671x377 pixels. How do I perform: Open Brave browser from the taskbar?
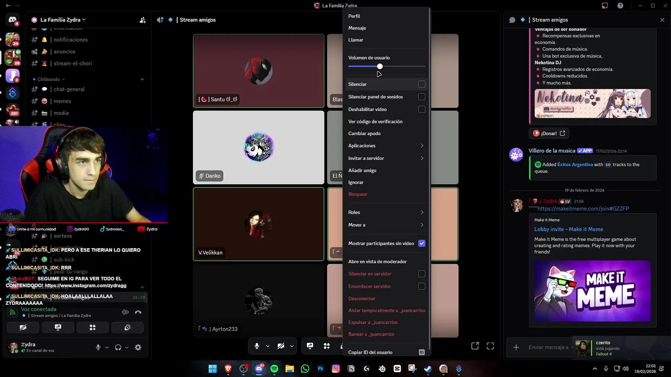pyautogui.click(x=228, y=369)
